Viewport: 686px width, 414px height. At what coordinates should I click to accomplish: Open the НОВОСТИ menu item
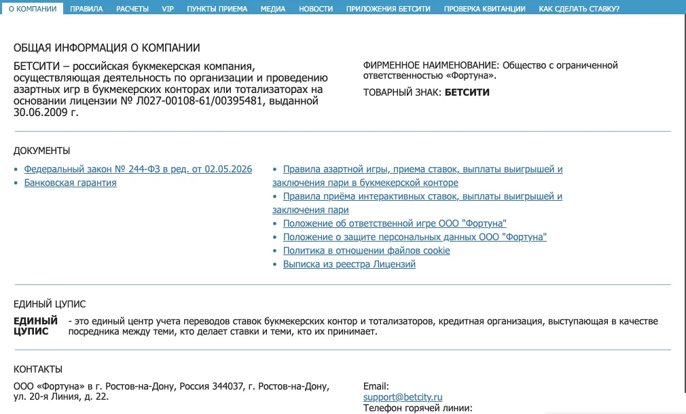315,8
